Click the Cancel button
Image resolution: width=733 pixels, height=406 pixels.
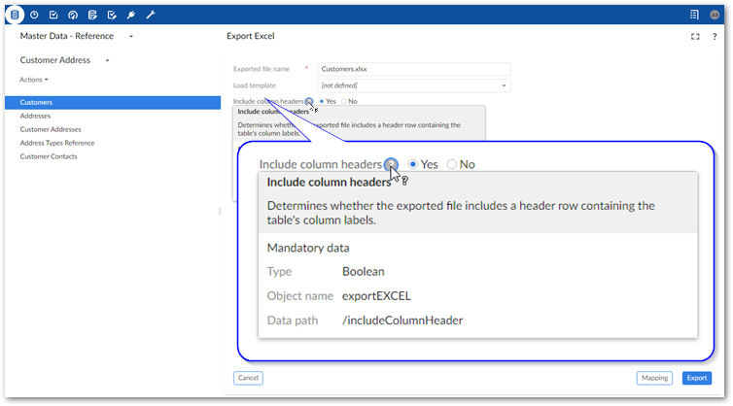point(248,378)
